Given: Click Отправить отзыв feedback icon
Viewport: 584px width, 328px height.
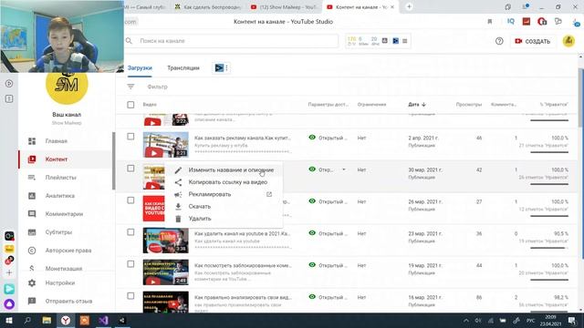Looking at the screenshot, I should tap(32, 301).
